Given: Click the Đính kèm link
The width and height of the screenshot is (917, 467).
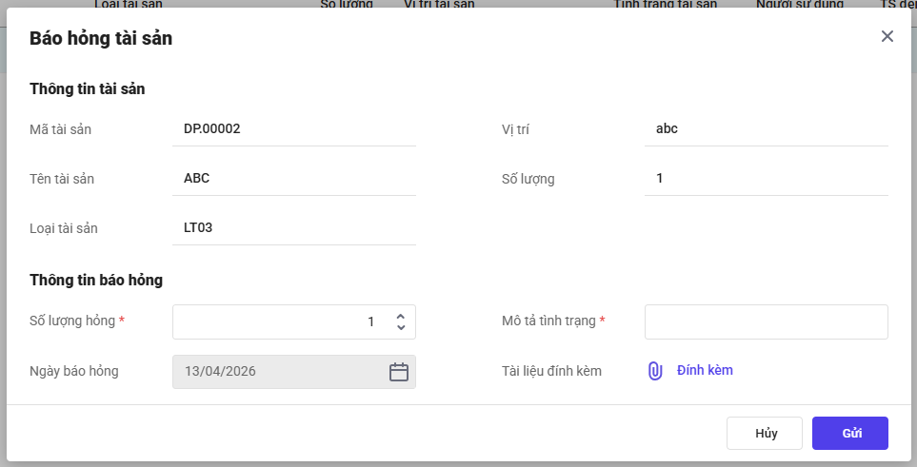Looking at the screenshot, I should pos(705,370).
